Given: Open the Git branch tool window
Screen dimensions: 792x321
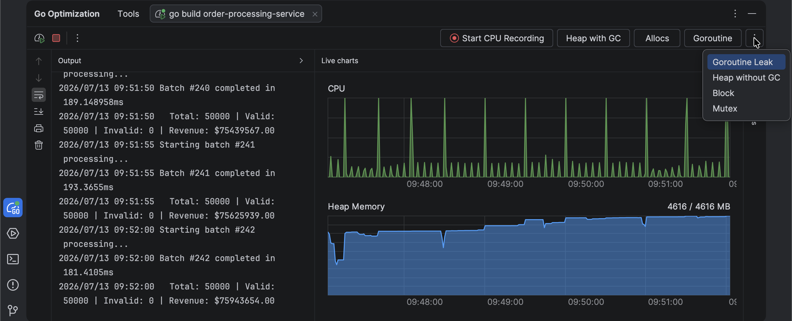Looking at the screenshot, I should click(13, 310).
